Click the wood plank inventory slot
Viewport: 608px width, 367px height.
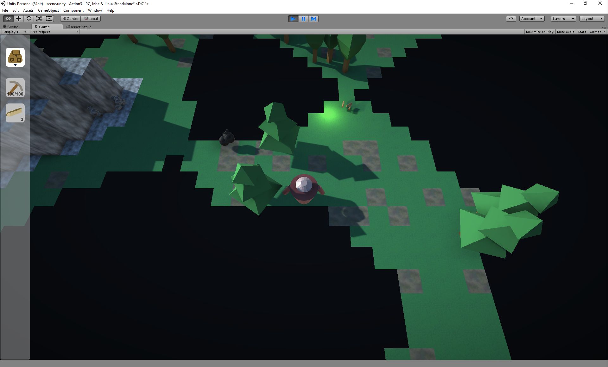pos(15,113)
